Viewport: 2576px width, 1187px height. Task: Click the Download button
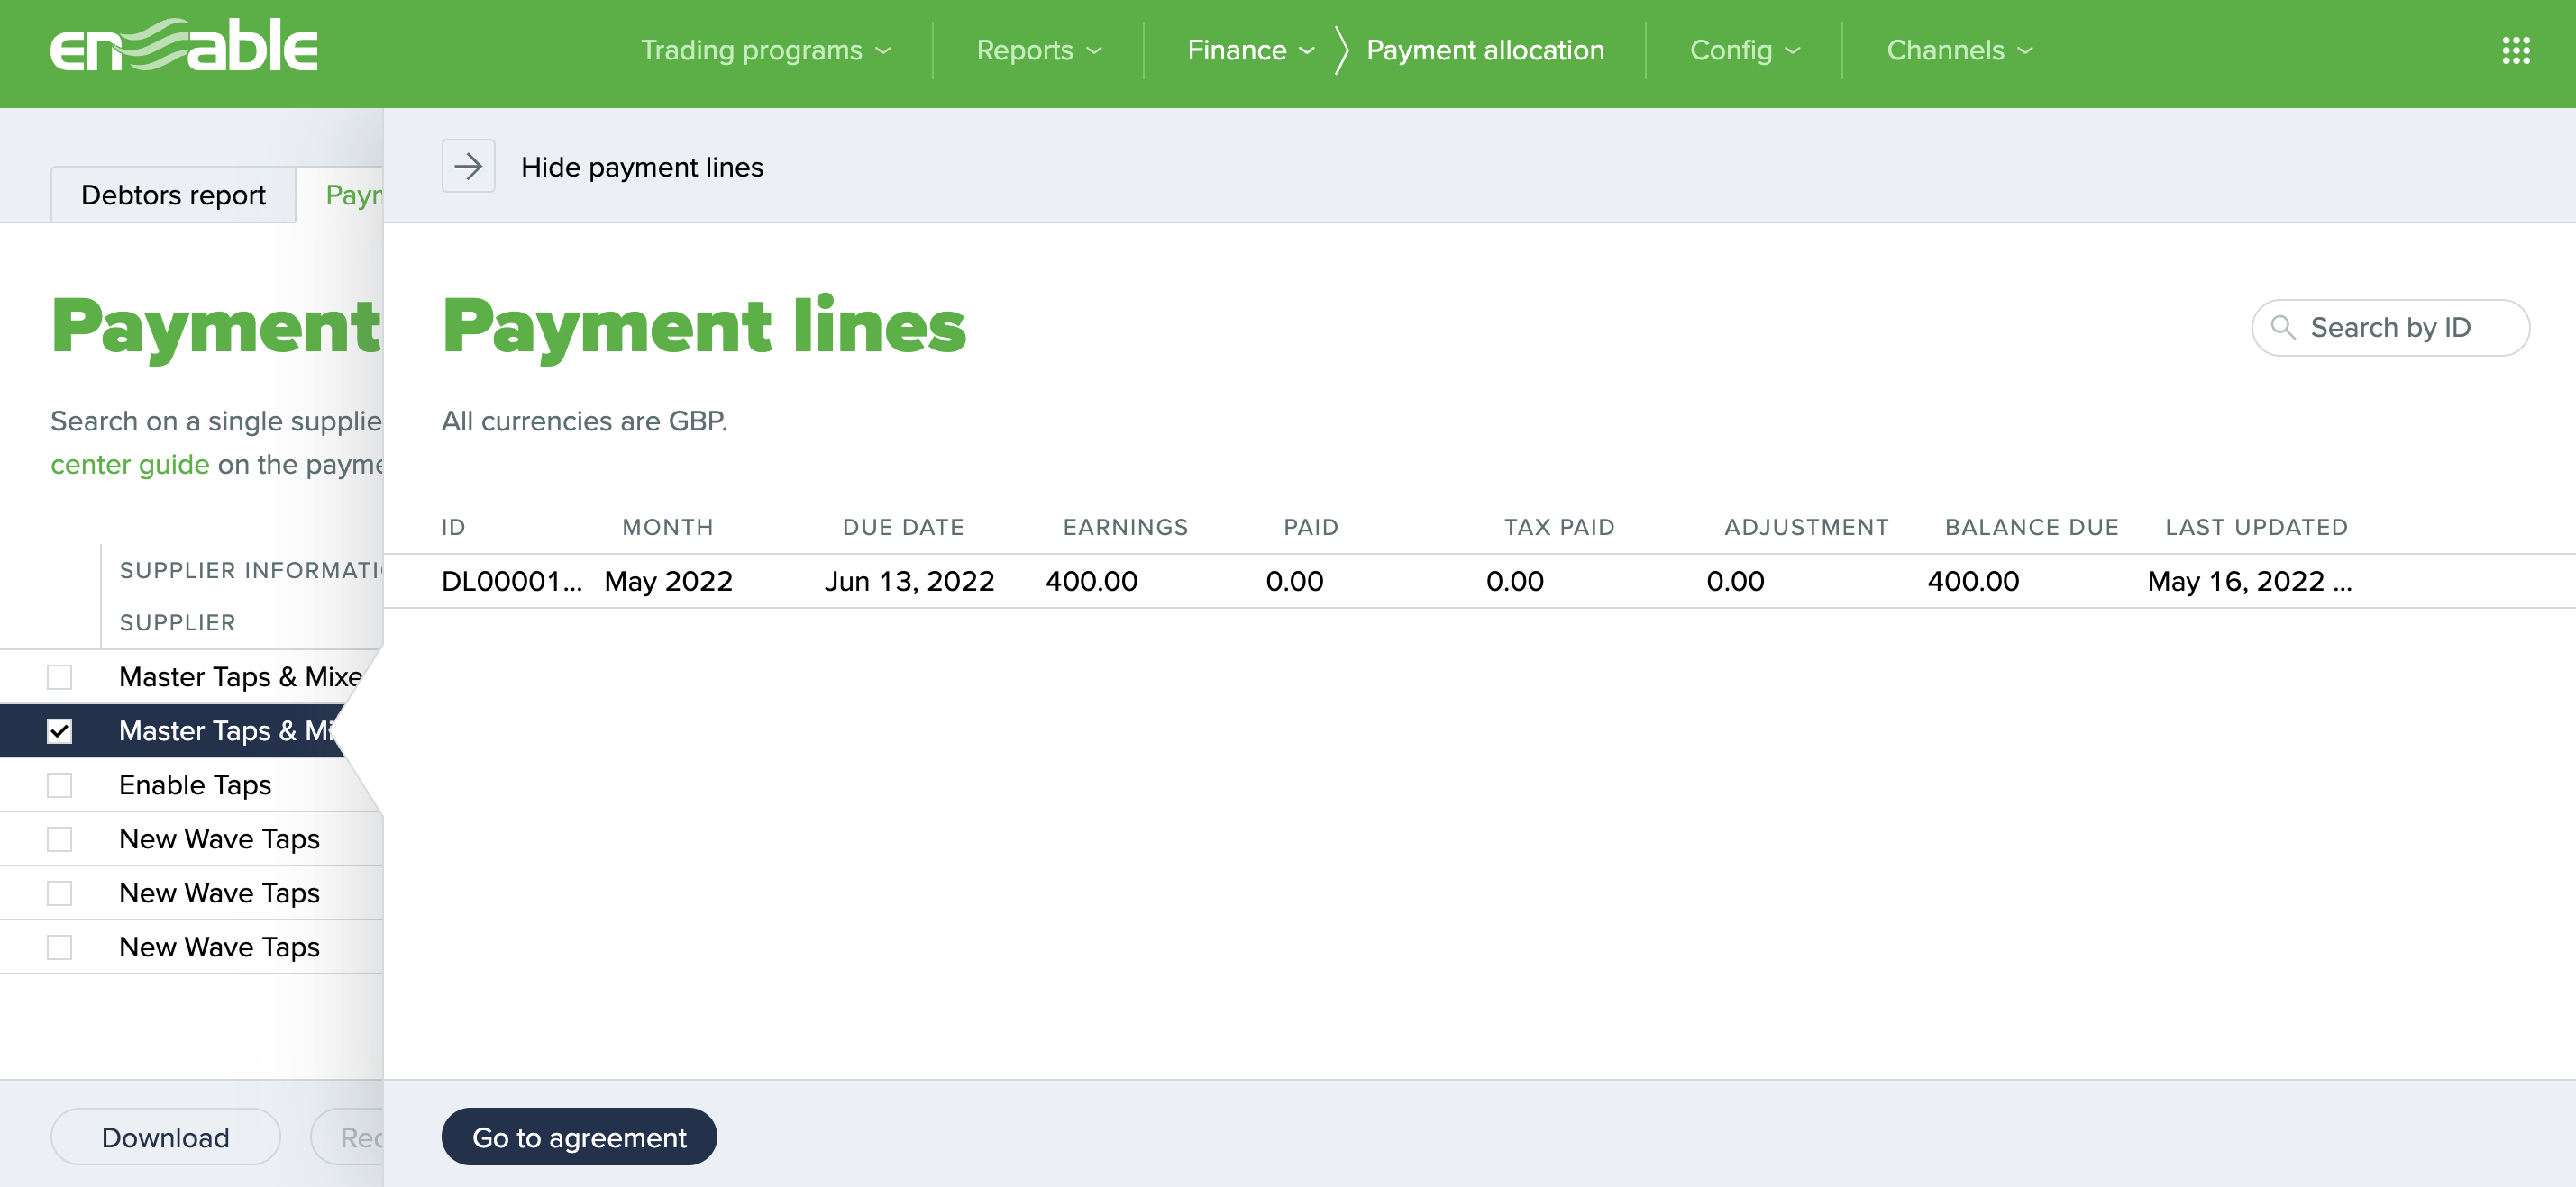coord(165,1136)
